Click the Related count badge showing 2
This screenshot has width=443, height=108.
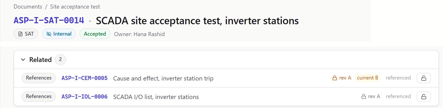(60, 60)
